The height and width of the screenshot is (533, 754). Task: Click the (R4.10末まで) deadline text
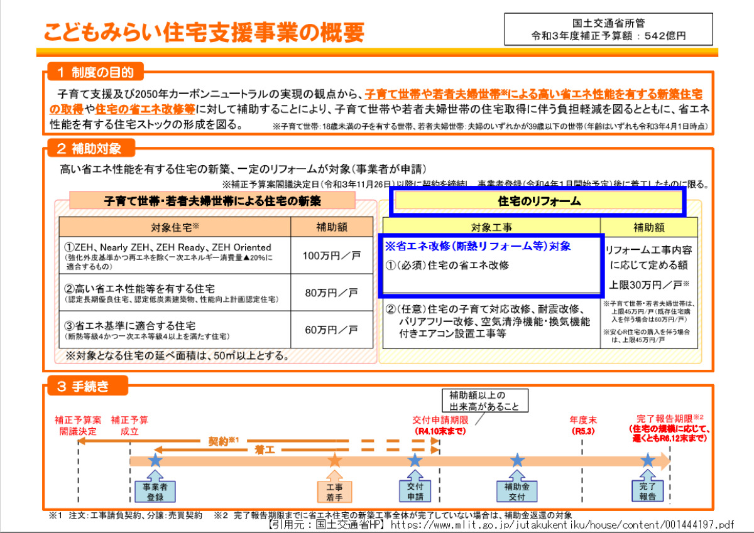click(x=440, y=431)
